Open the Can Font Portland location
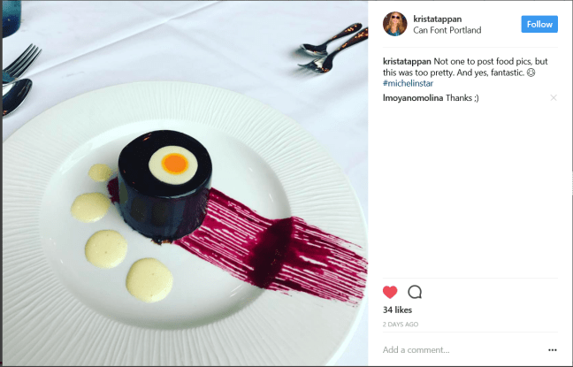This screenshot has width=573, height=367. pyautogui.click(x=447, y=30)
